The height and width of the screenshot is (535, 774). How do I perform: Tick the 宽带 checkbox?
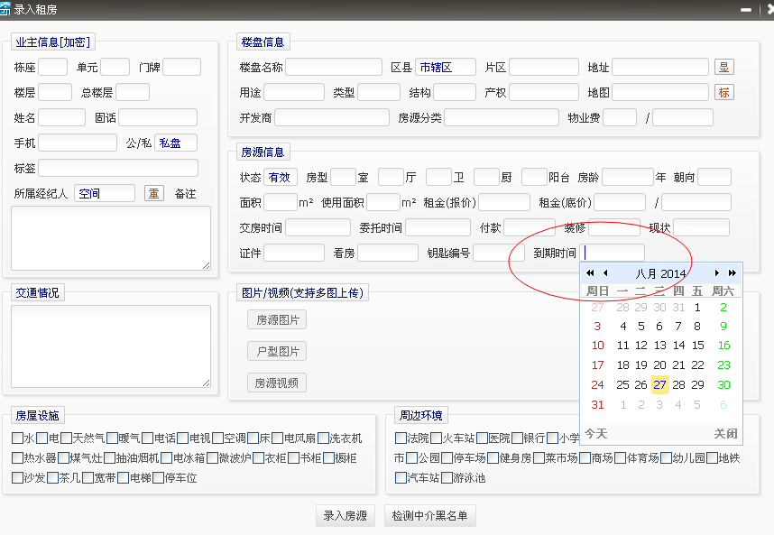[88, 478]
